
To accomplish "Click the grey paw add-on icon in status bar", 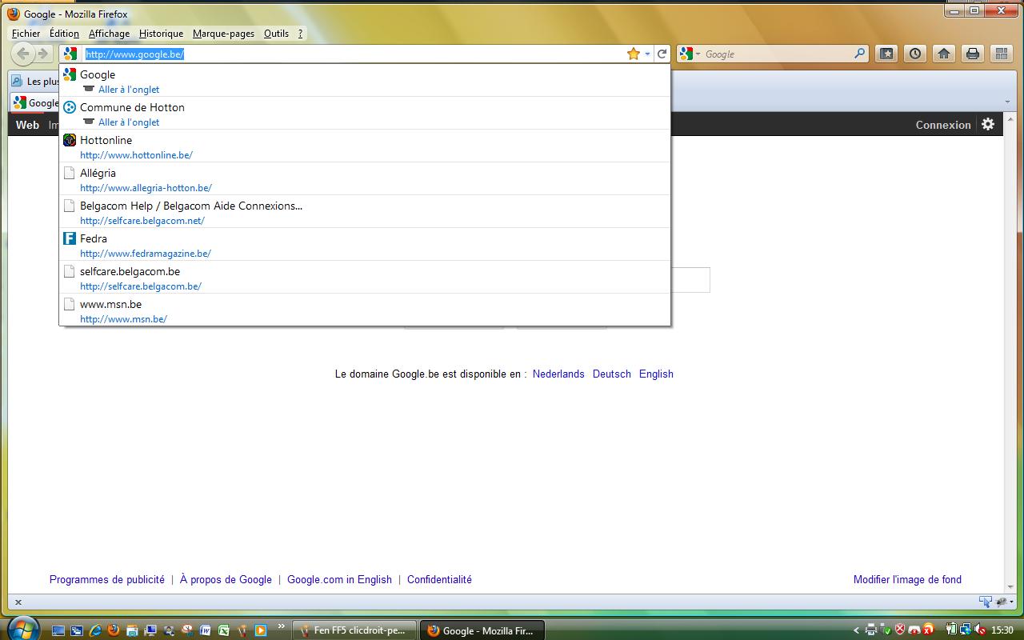I will (x=1001, y=602).
